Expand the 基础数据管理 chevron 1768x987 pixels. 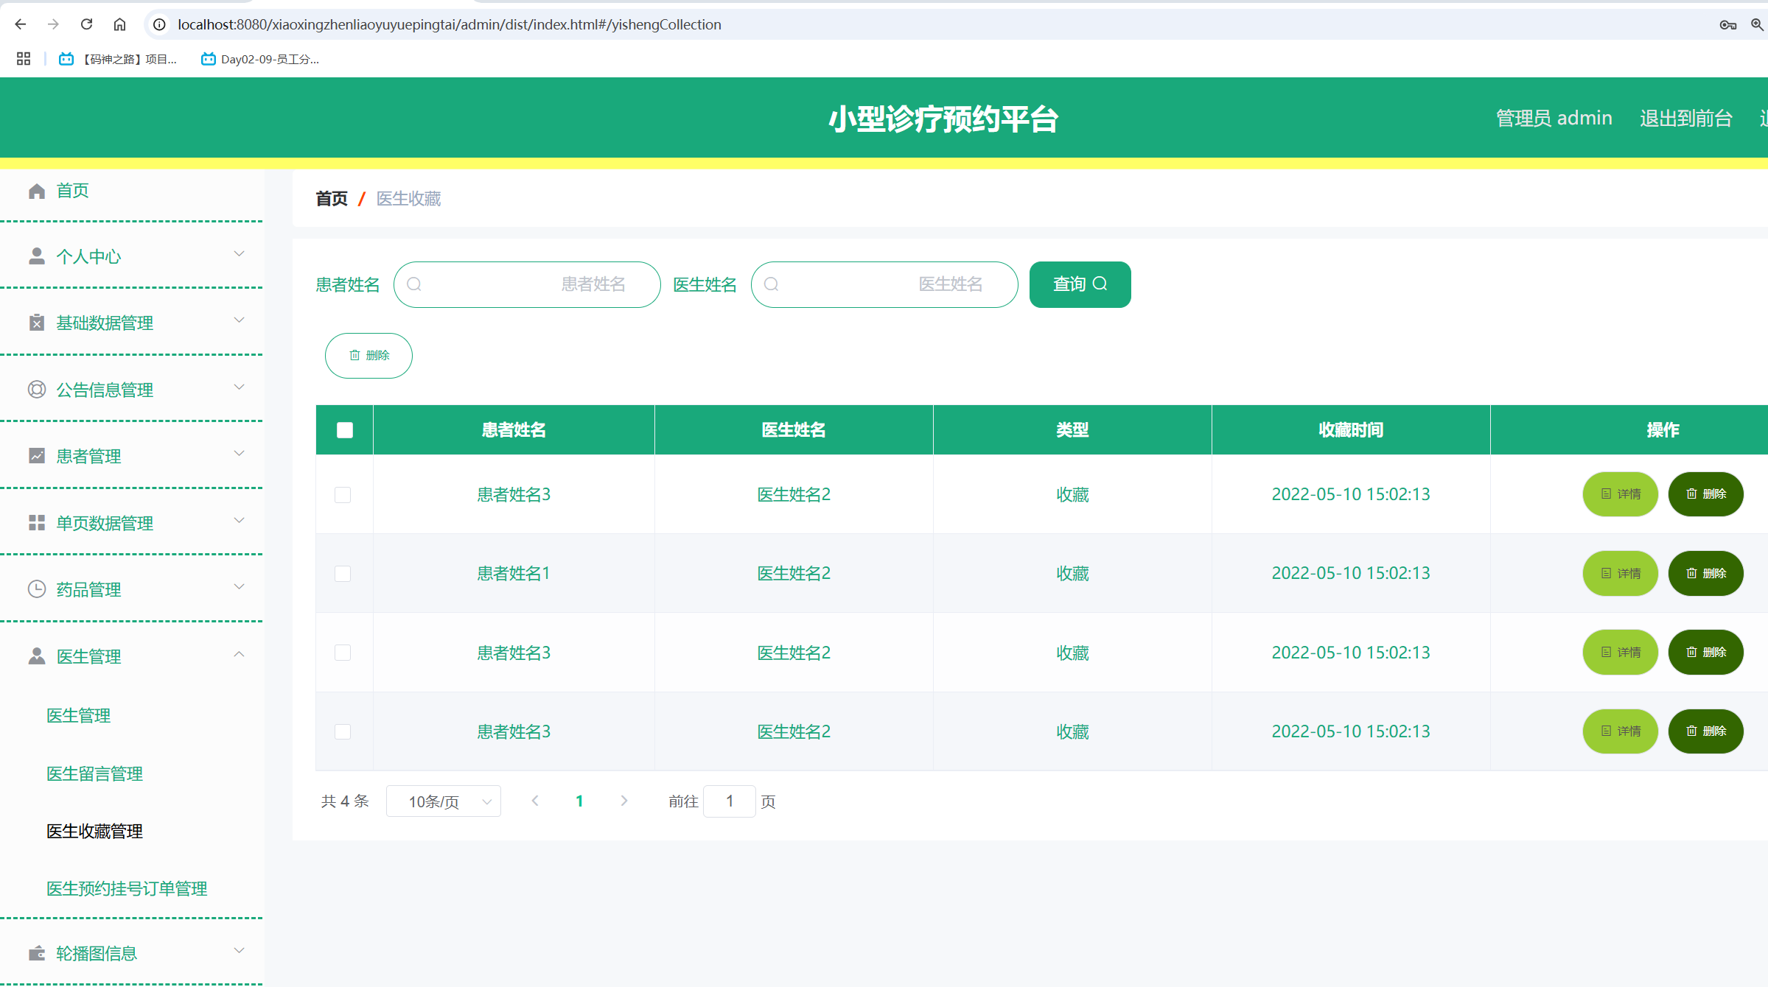tap(240, 320)
